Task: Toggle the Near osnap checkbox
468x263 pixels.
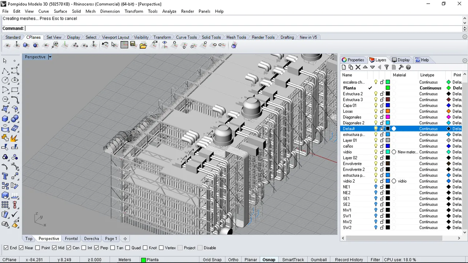Action: (21, 248)
